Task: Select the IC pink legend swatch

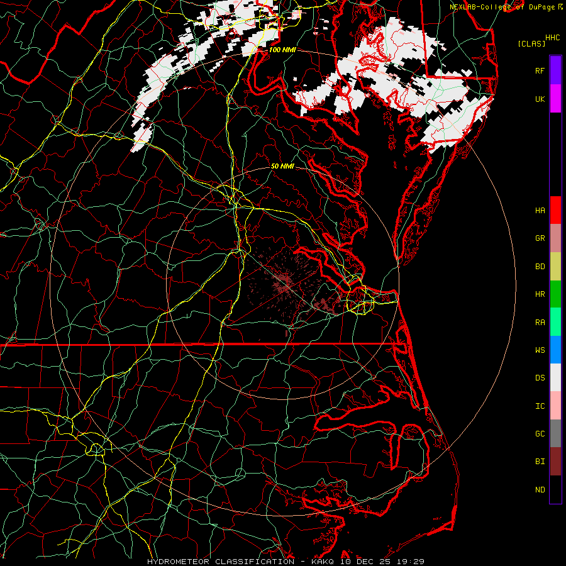Action: pyautogui.click(x=555, y=406)
